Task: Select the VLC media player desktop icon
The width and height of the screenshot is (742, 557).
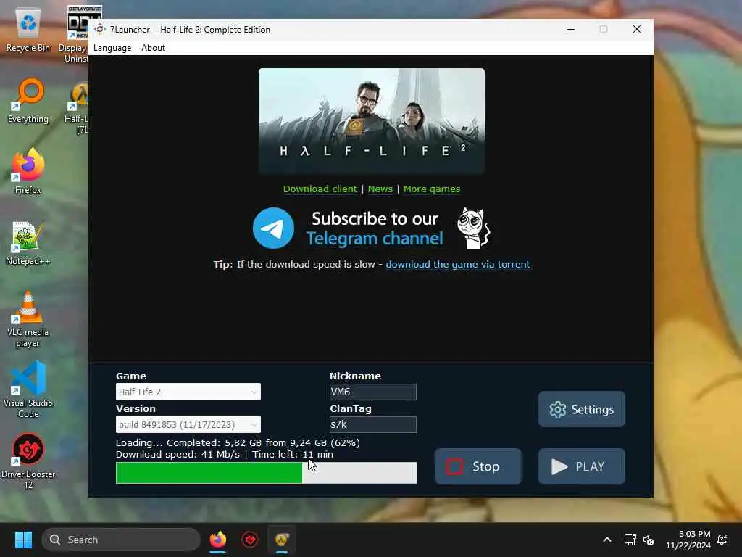Action: pyautogui.click(x=28, y=320)
